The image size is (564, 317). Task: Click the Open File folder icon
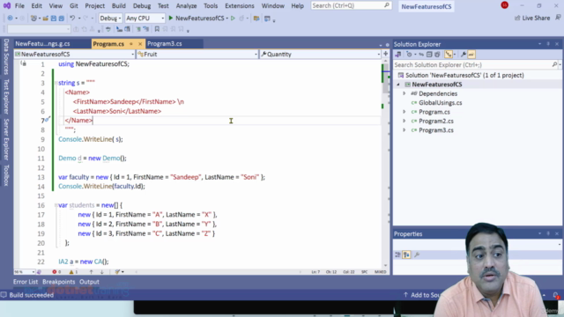(x=45, y=18)
